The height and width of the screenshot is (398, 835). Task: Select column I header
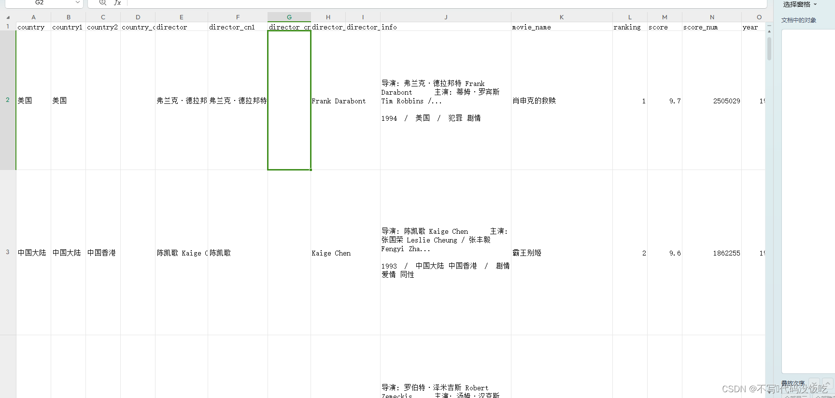pyautogui.click(x=363, y=17)
